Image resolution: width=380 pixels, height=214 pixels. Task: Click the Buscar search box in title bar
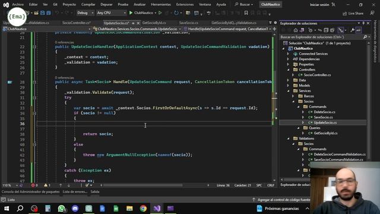(x=244, y=5)
